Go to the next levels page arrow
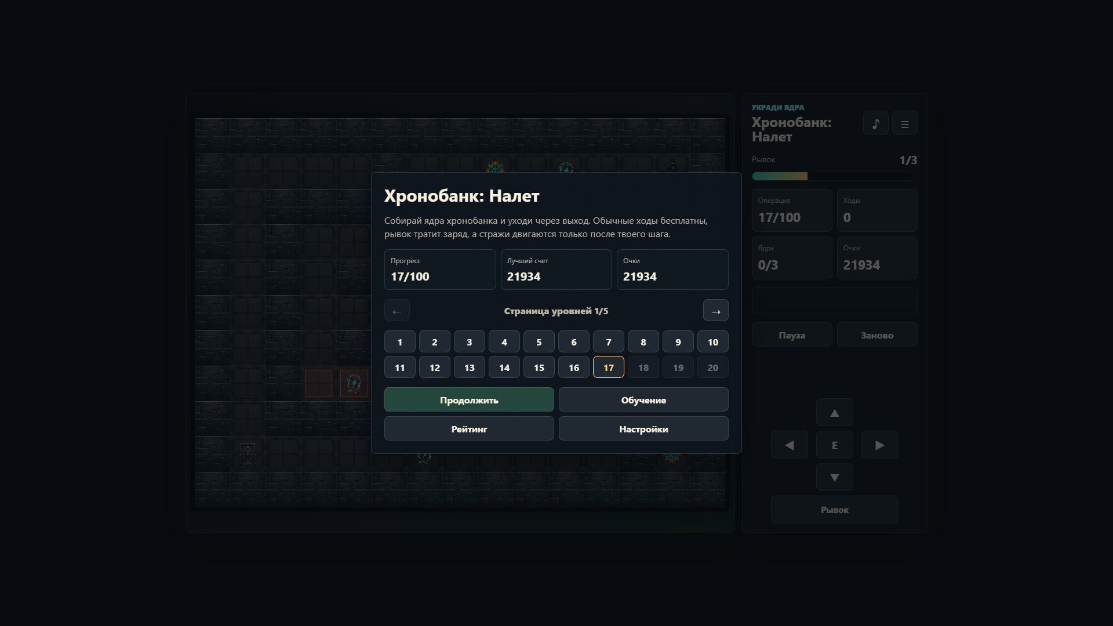Screen dimensions: 1113x626 tap(715, 311)
